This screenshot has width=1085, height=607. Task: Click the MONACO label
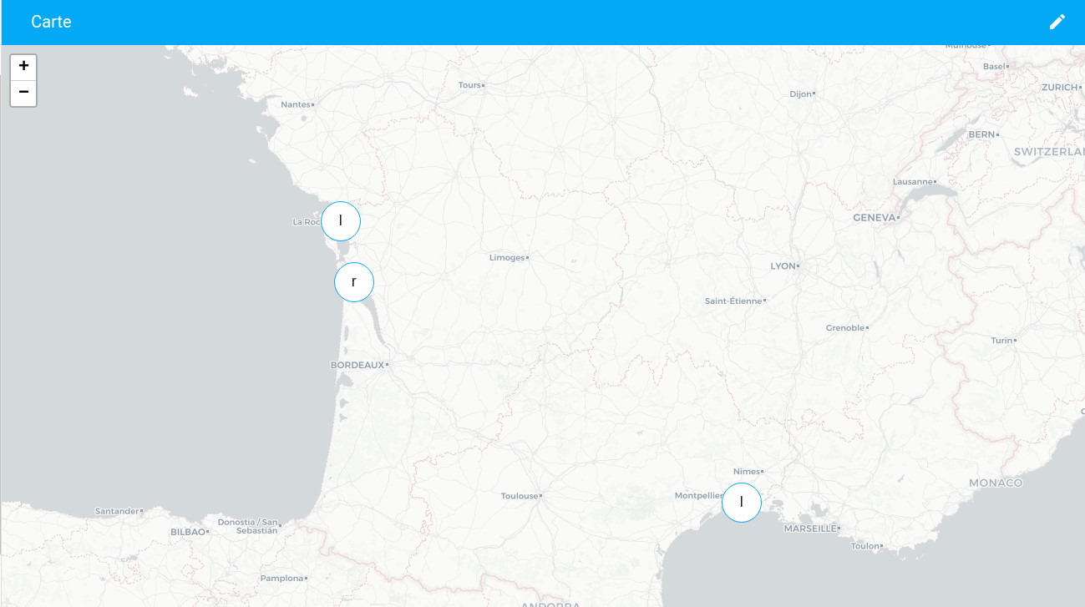[996, 483]
